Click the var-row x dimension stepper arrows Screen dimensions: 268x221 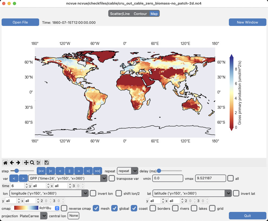(70, 186)
